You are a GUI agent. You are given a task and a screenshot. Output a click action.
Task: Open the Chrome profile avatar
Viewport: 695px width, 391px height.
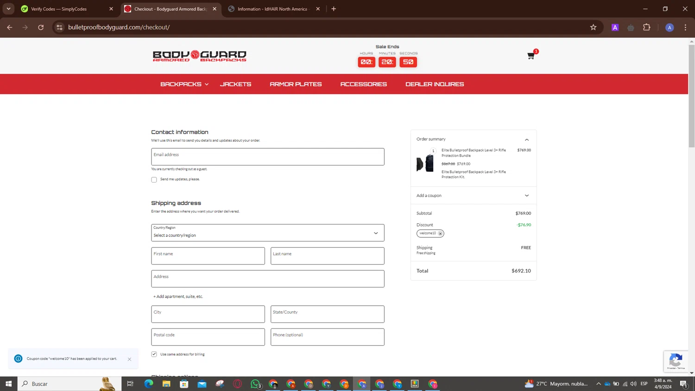pos(670,27)
